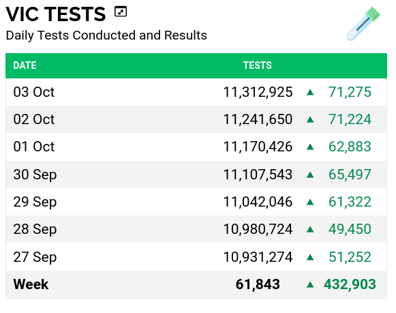396x313 pixels.
Task: Click the total 11,170,426 value
Action: tap(258, 147)
